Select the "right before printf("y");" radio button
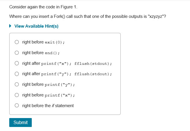The width and height of the screenshot is (190, 131). click(17, 85)
